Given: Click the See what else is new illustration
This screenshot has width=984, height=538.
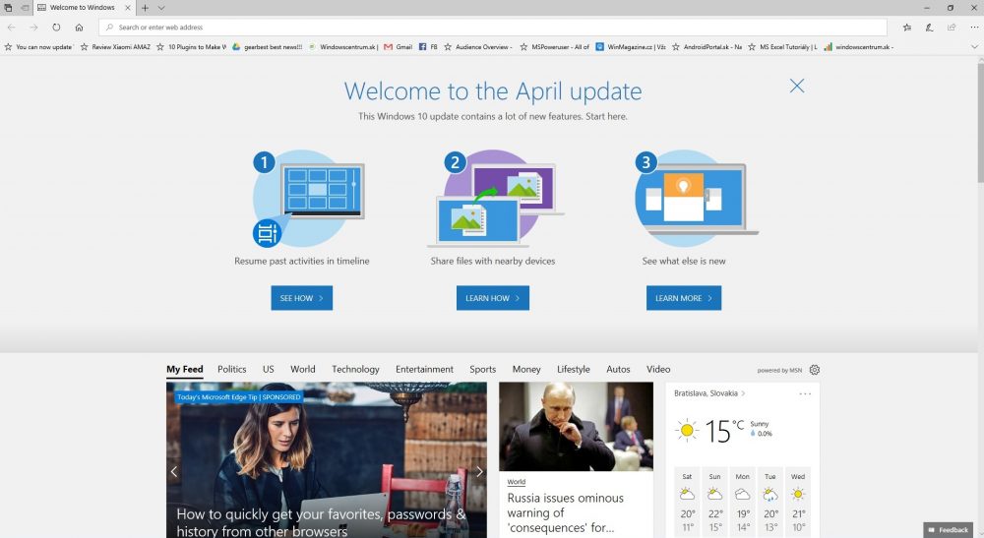Looking at the screenshot, I should [x=696, y=198].
